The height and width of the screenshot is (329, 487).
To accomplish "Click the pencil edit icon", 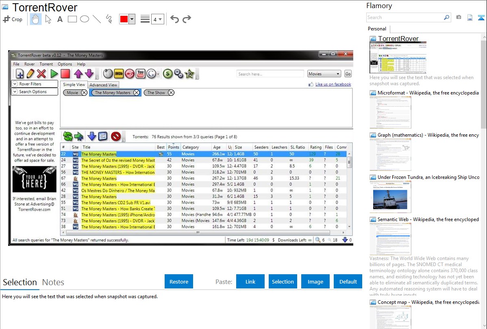I will (x=30, y=74).
